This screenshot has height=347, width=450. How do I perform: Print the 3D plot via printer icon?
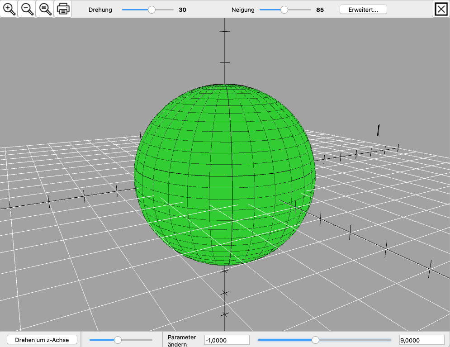tap(63, 9)
